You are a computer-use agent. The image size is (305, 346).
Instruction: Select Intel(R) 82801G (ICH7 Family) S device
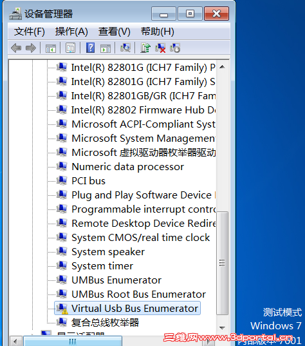tap(143, 82)
